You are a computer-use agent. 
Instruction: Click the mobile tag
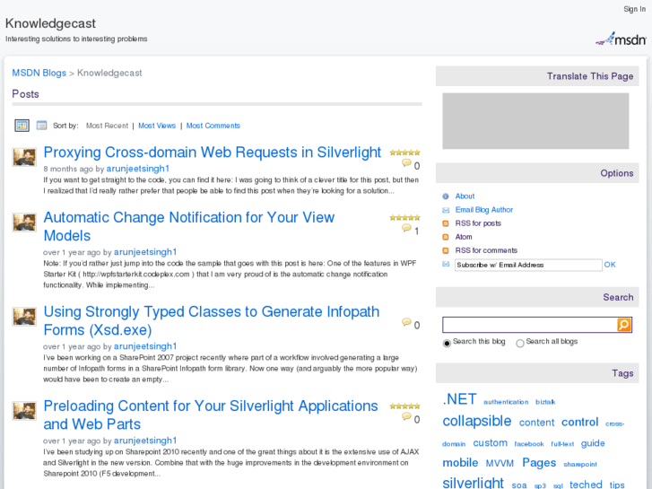[x=460, y=463]
